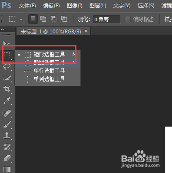Screen dimensions: 172x173
Task: Select the Rectangular Marquee tool in toolbox
Action: [x=7, y=55]
